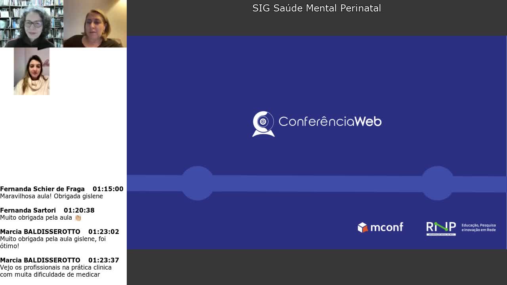Click the chat name Fernanda Schier de Fraga
This screenshot has height=285, width=507.
click(x=42, y=189)
